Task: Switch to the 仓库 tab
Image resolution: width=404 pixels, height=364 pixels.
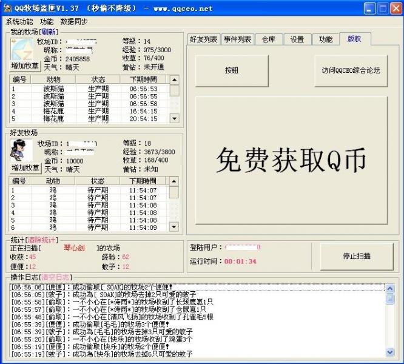Action: (269, 39)
